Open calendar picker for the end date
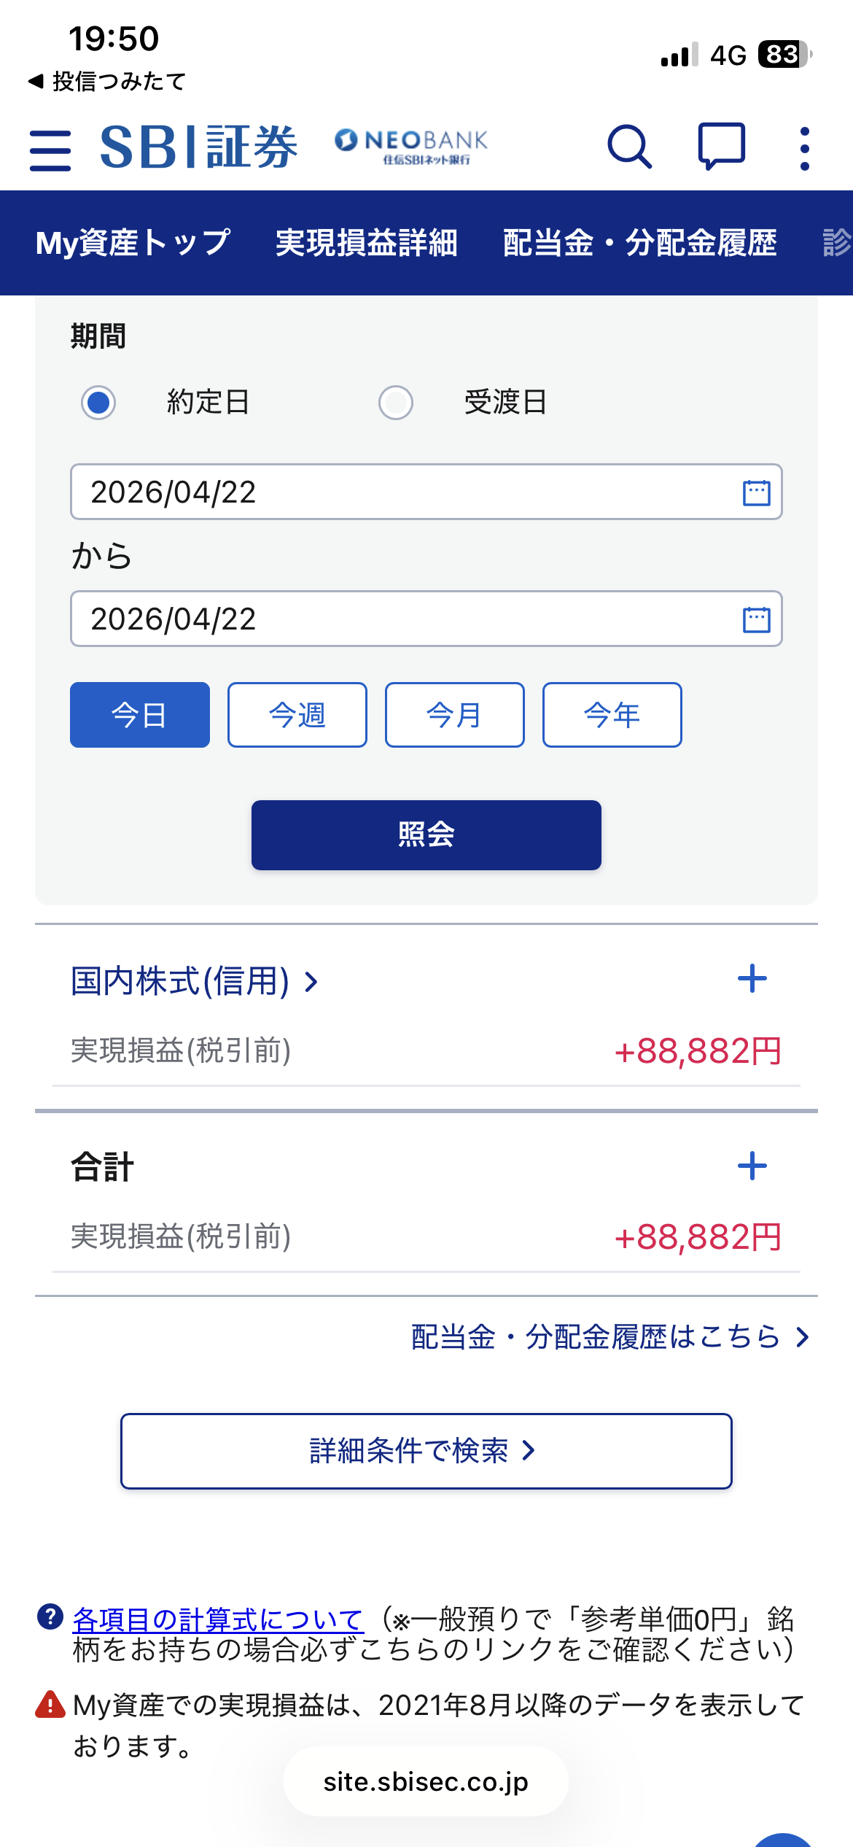853x1847 pixels. (756, 619)
